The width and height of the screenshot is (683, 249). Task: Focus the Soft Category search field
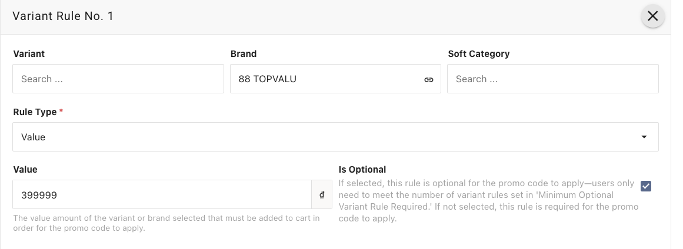552,79
